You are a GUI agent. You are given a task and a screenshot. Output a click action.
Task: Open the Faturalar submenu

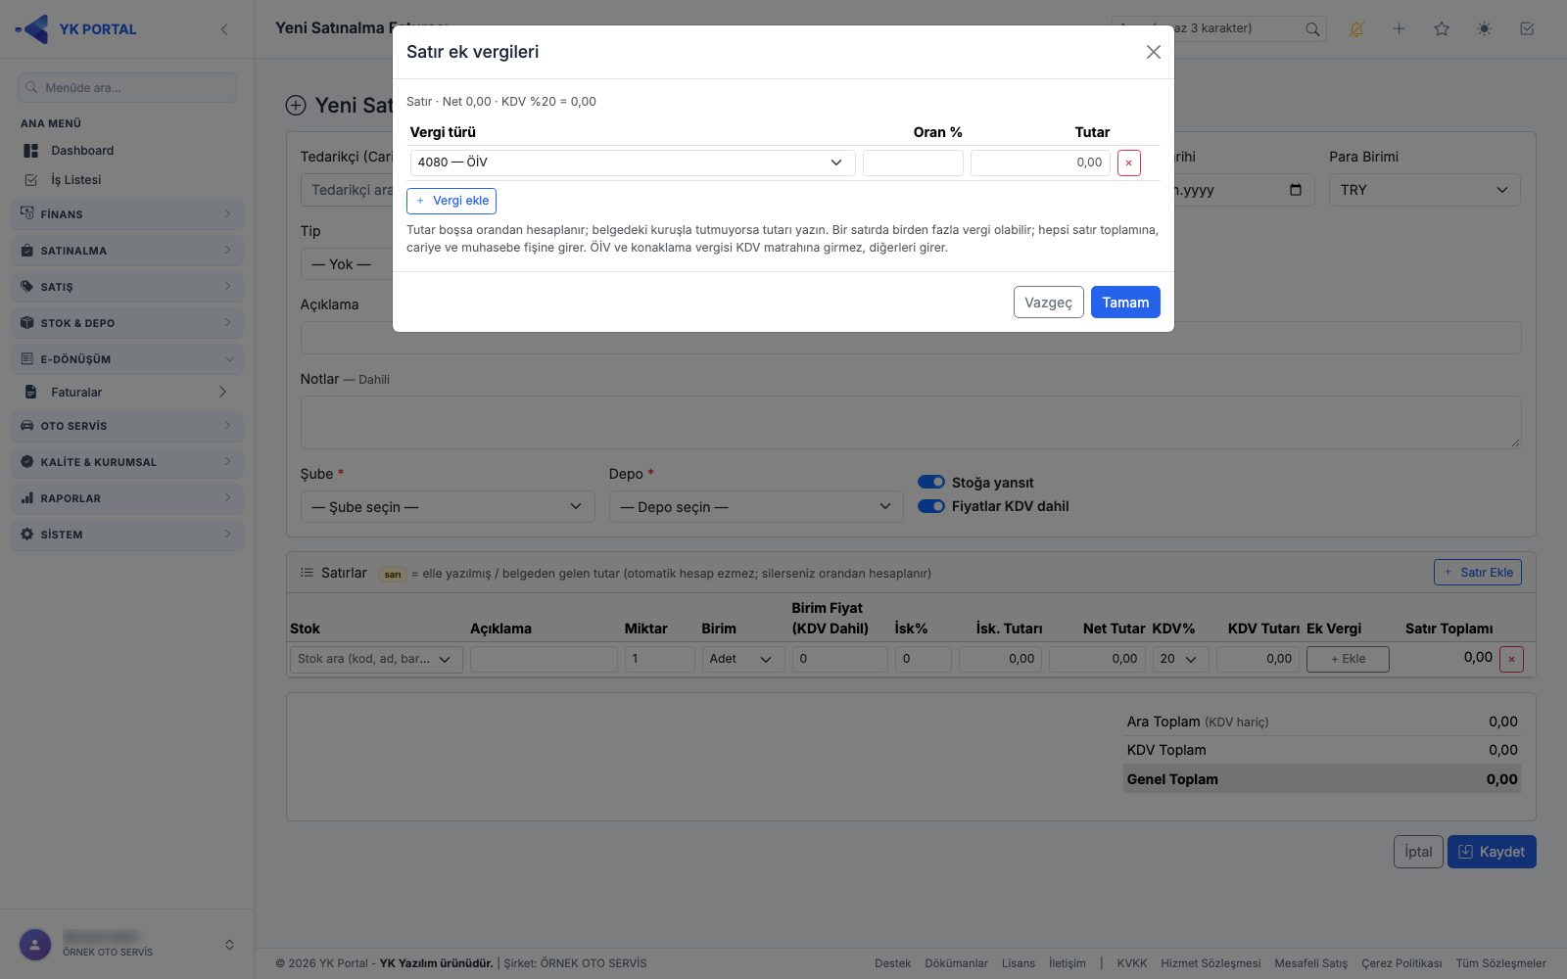[x=127, y=393]
